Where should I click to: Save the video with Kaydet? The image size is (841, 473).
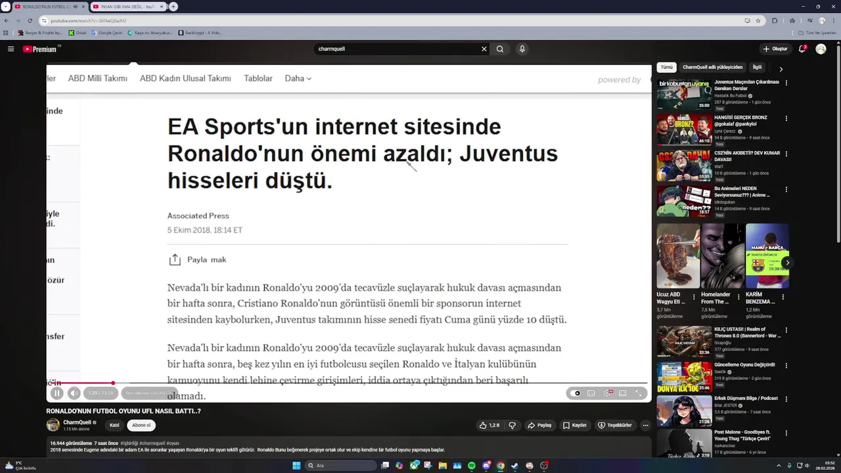click(575, 425)
